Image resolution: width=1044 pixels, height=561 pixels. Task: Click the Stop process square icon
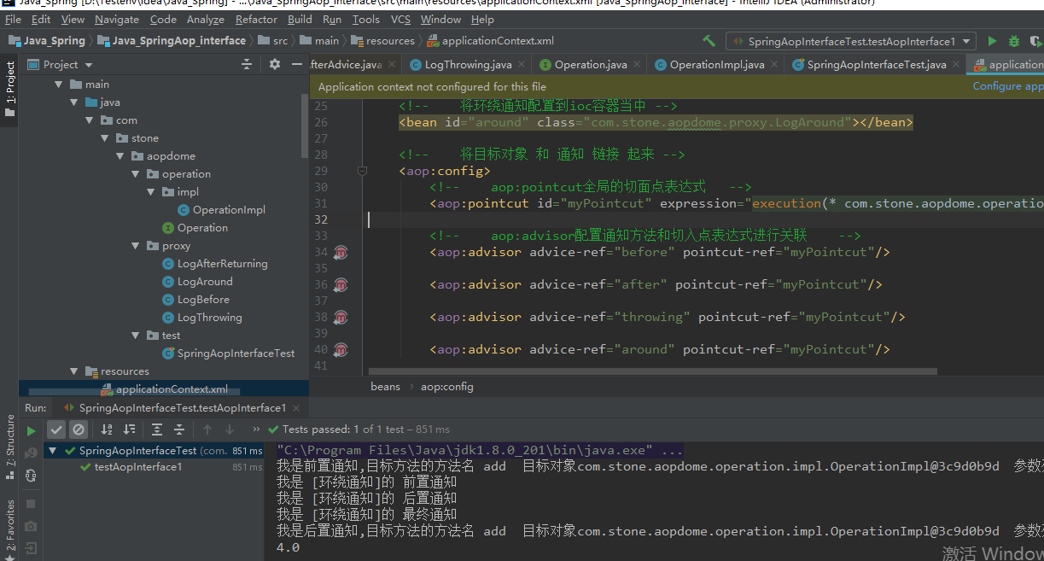click(x=32, y=504)
